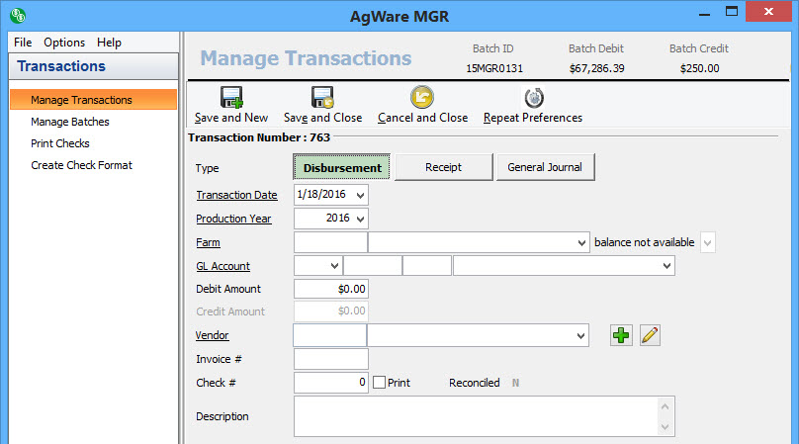Open the Options menu
This screenshot has height=444, width=799.
click(64, 43)
